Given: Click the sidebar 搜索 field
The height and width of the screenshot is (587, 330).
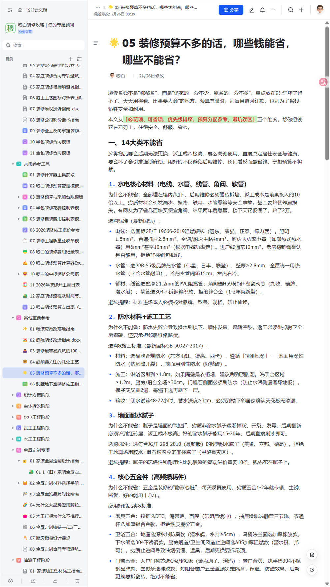Looking at the screenshot, I should (x=44, y=45).
